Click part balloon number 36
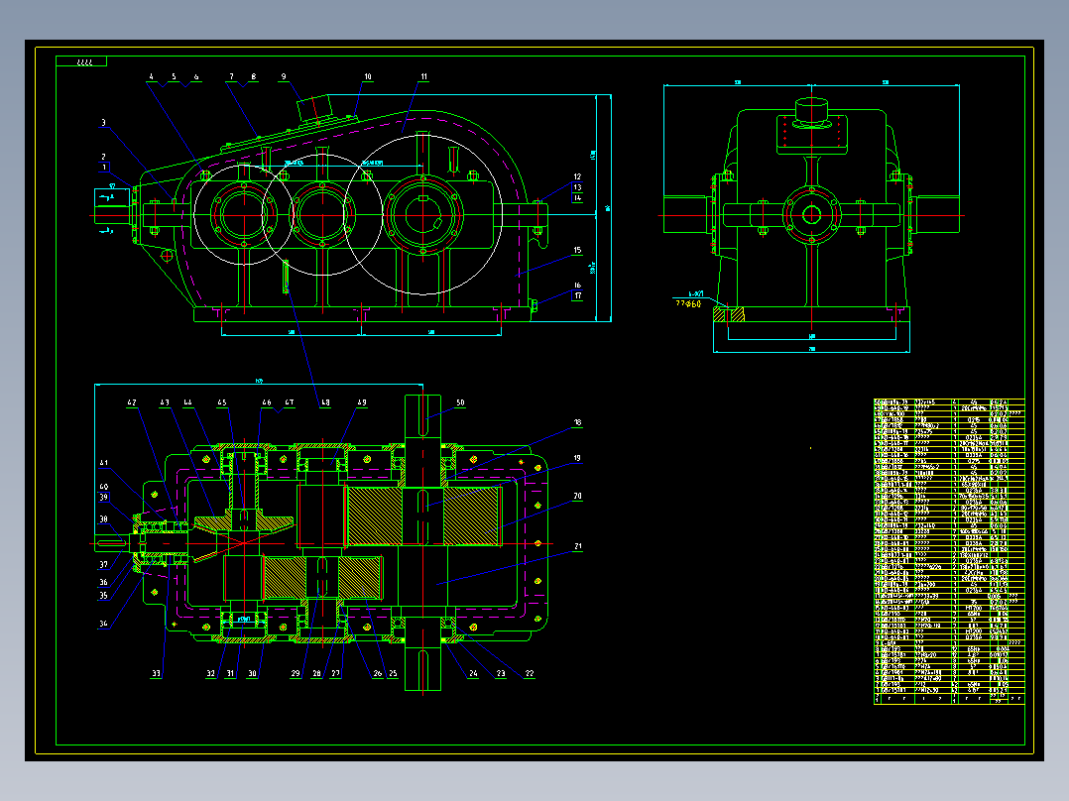This screenshot has width=1069, height=801. 103,582
